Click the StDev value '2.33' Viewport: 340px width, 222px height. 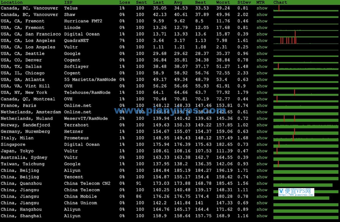point(243,73)
